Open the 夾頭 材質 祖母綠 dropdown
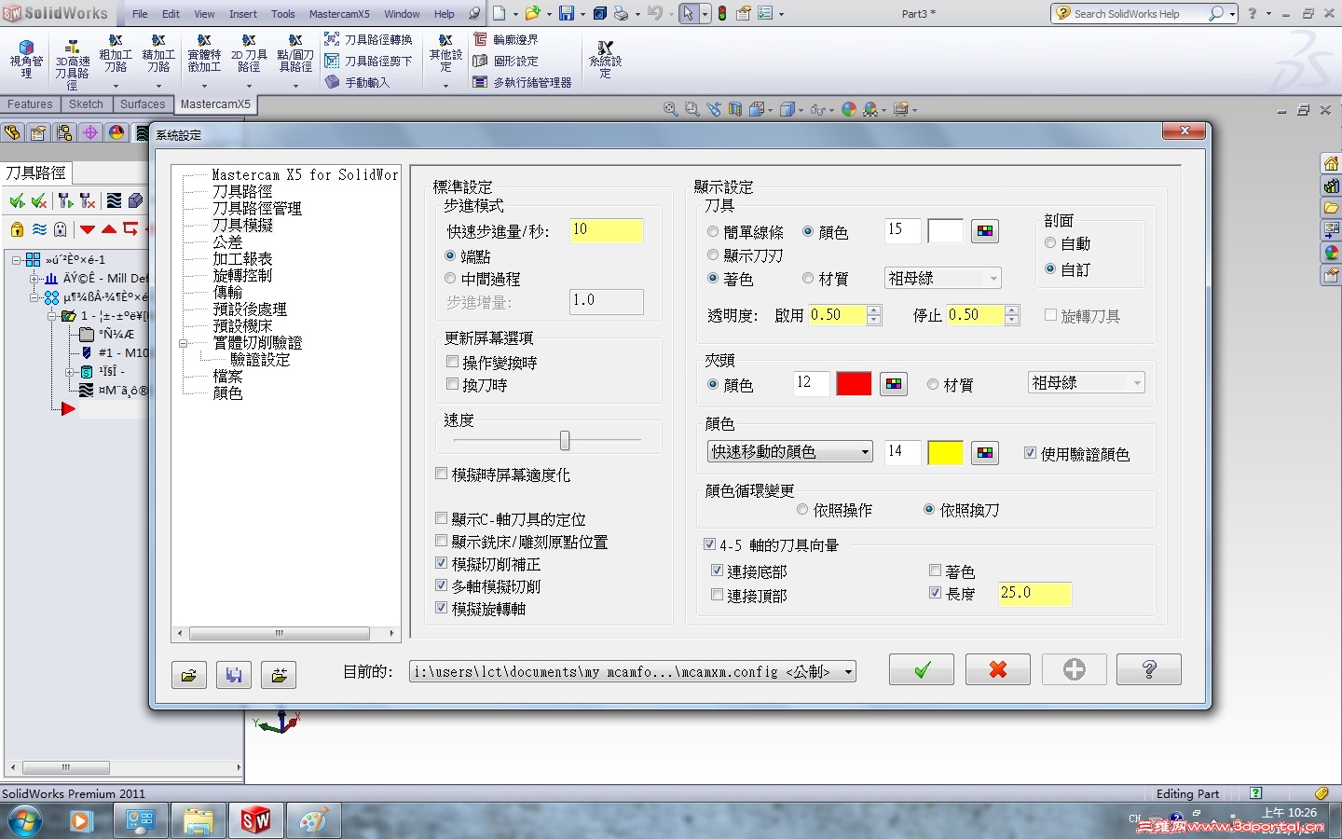This screenshot has height=839, width=1342. coord(1087,382)
